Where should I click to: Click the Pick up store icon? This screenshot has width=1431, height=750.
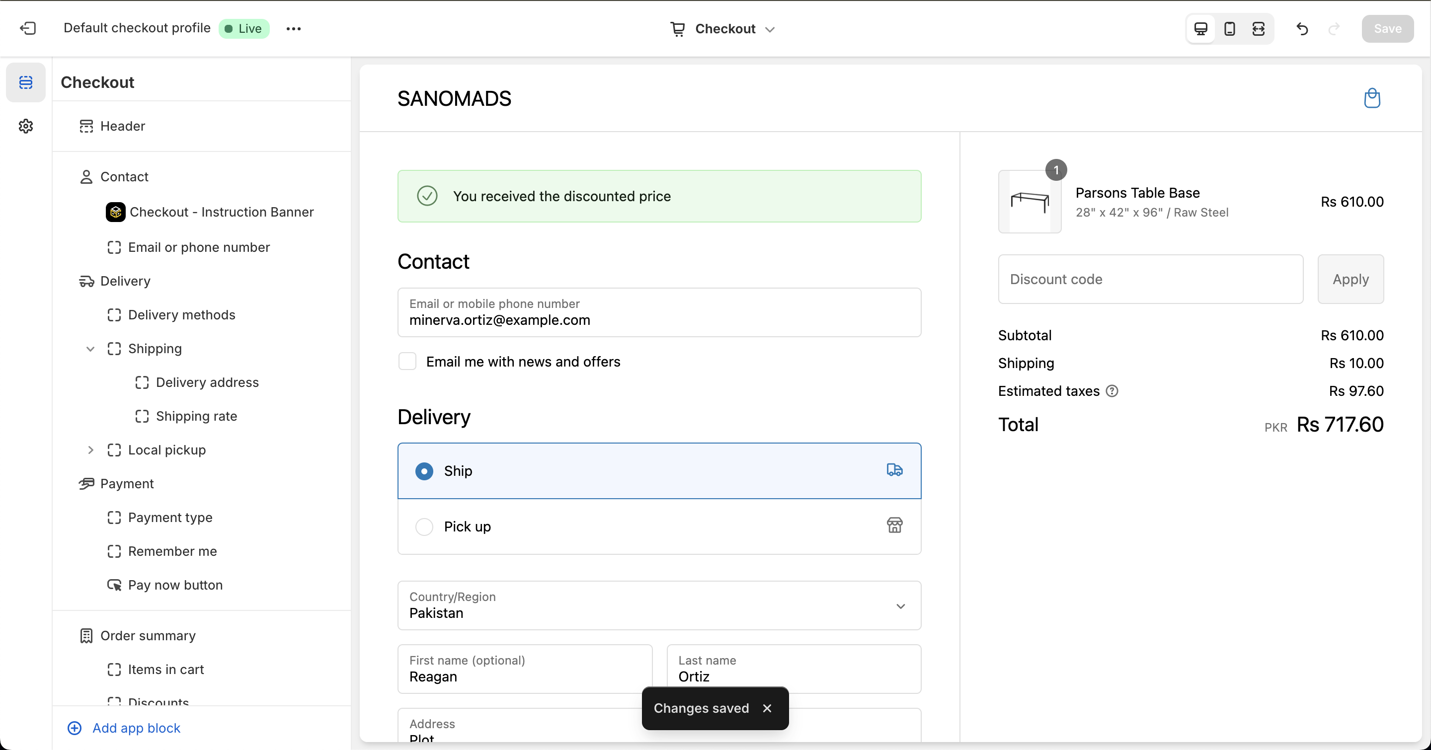894,525
